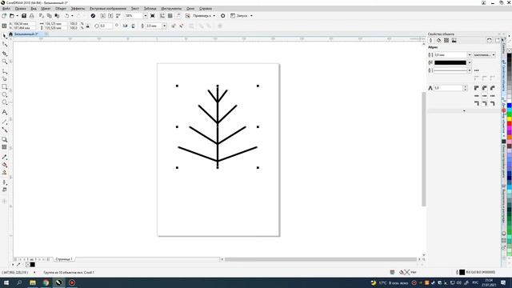
Task: Expand more outline options arrow
Action: click(464, 111)
